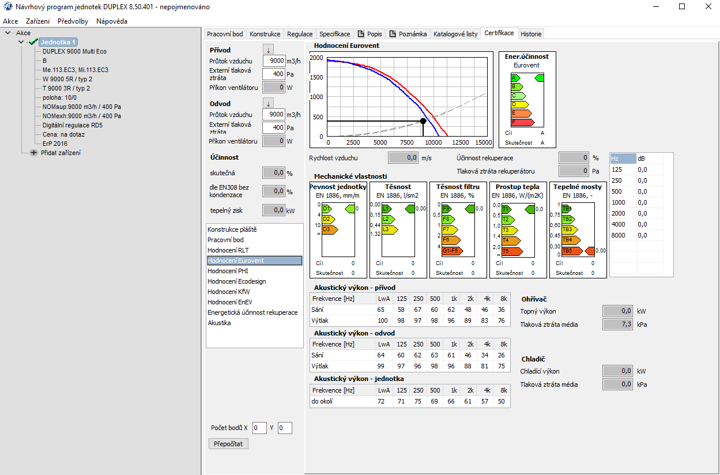
Task: Switch to the Pracovní bod tab
Action: (225, 34)
